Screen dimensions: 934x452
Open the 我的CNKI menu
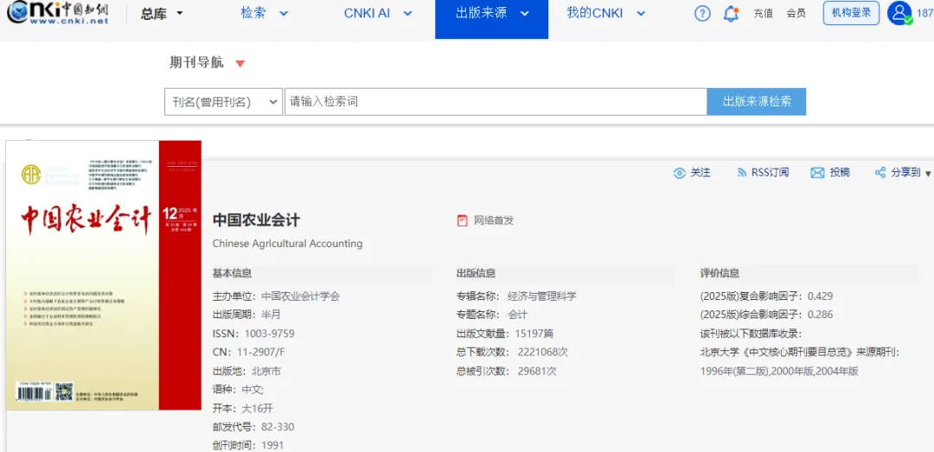pos(594,13)
